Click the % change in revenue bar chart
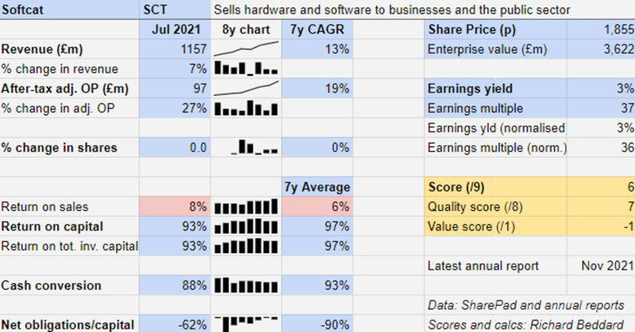This screenshot has width=635, height=332. click(x=246, y=68)
